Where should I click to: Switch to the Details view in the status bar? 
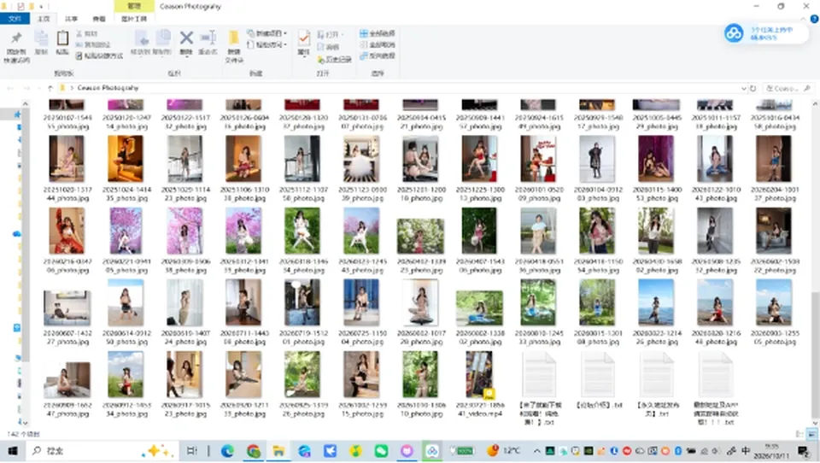point(799,434)
